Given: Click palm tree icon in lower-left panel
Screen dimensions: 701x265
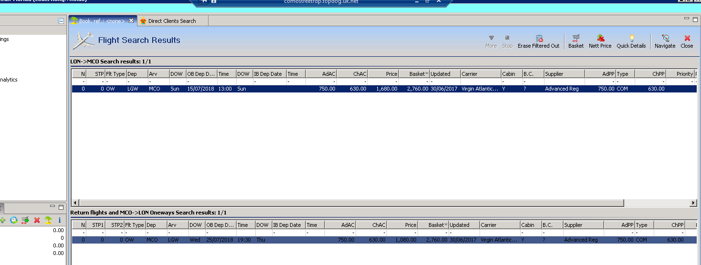Looking at the screenshot, I should (48, 220).
